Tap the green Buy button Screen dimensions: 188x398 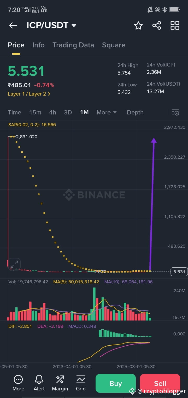coord(116,383)
